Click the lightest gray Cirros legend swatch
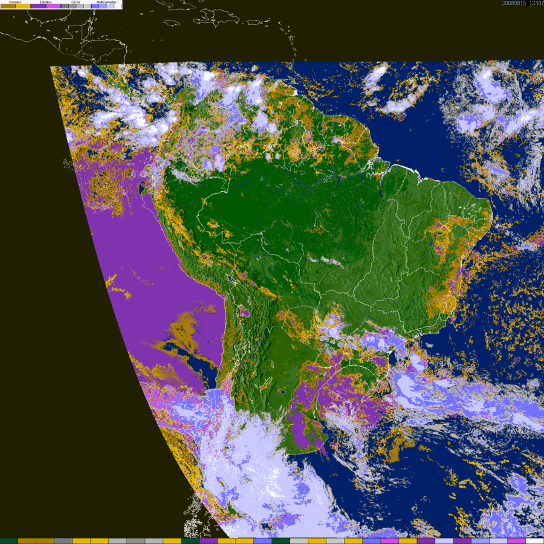 (x=88, y=6)
